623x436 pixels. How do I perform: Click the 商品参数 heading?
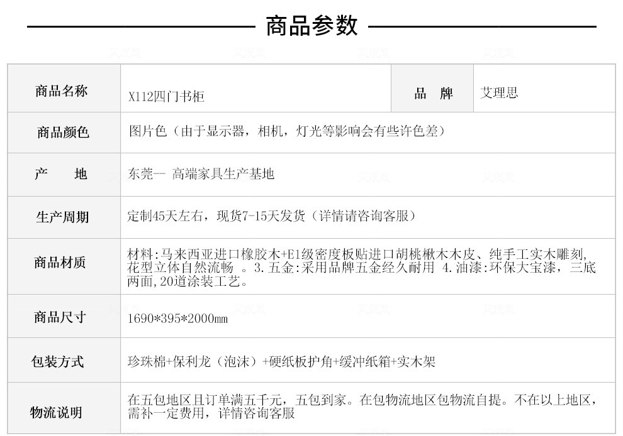click(x=312, y=26)
